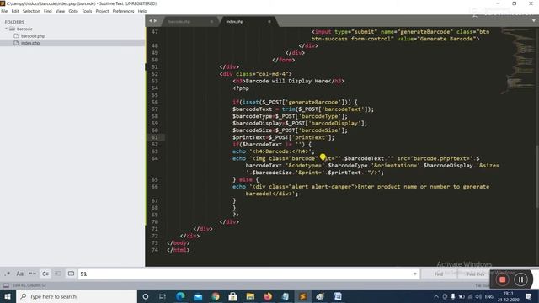This screenshot has width=539, height=303.
Task: Click the $barcodeText trim line of code
Action: coord(303,109)
